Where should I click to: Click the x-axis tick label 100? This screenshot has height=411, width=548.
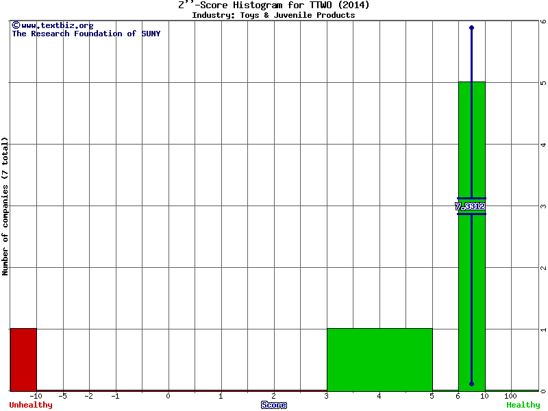coord(510,396)
